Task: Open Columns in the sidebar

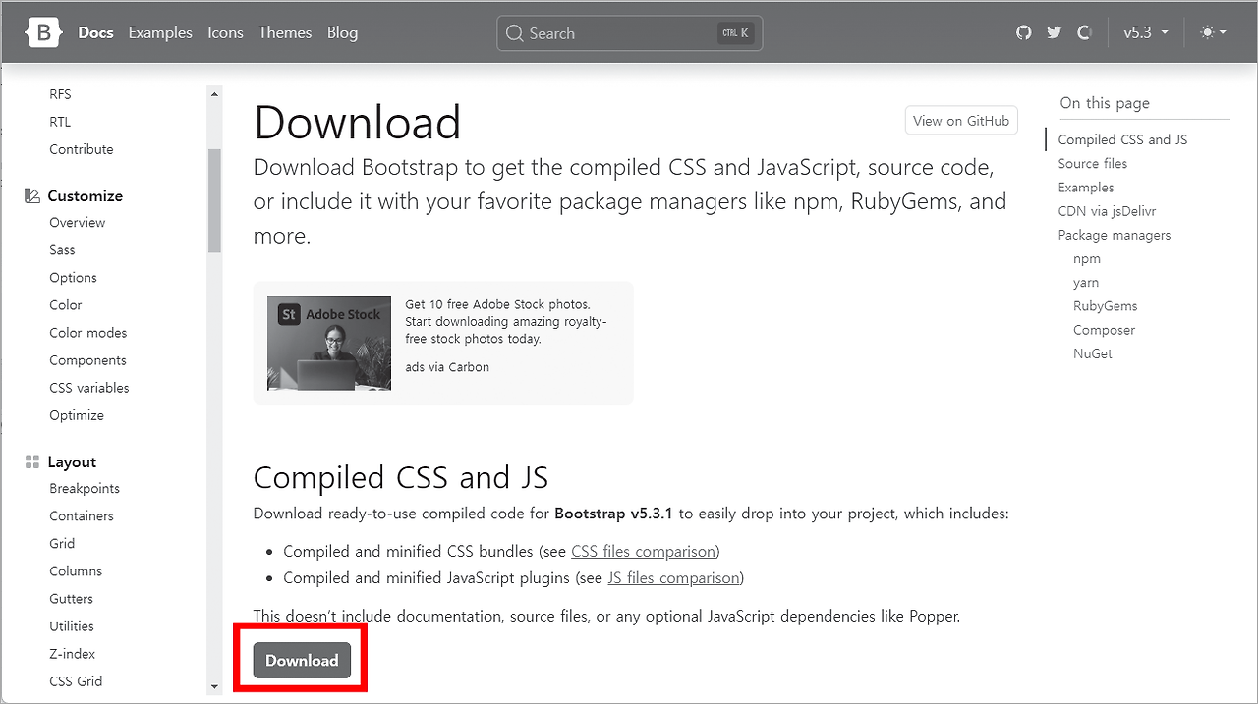Action: tap(76, 571)
